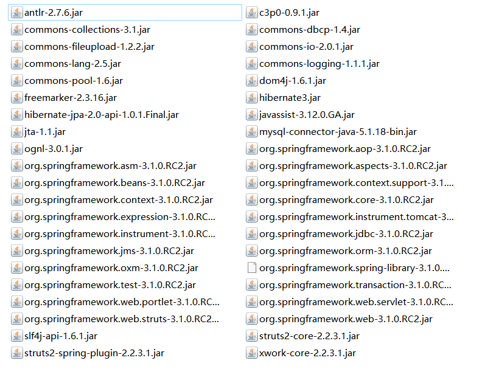The height and width of the screenshot is (369, 488).
Task: Click the jar icon next to c3p0-0.9.1.jar
Action: [x=251, y=12]
